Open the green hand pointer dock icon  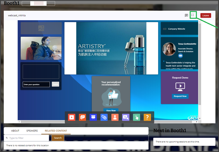(136, 117)
